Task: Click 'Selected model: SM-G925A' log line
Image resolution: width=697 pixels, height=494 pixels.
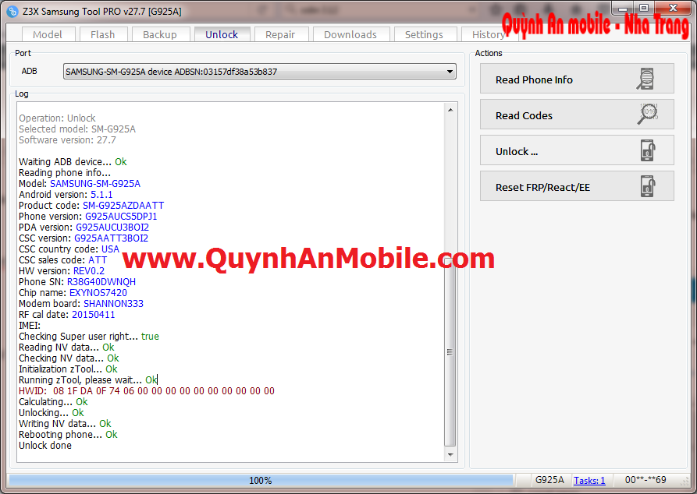Action: coord(77,129)
